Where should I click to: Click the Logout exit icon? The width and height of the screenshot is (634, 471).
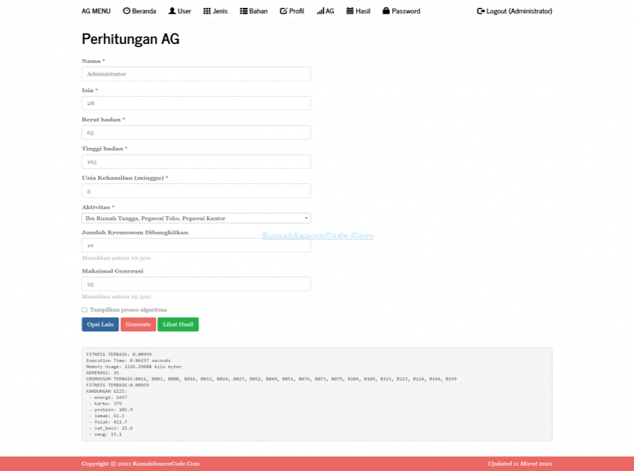tap(481, 11)
